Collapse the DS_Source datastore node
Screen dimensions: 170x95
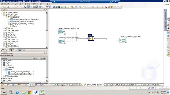(2, 65)
